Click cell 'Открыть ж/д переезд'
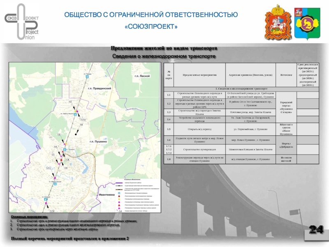Image resolution: width=329 pixels, height=247 pixels. [199, 129]
